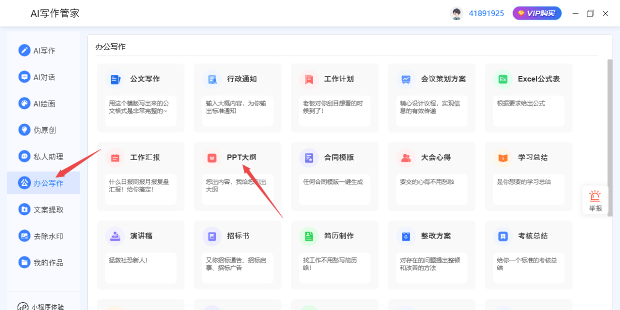Open the AI绘画 palette icon

24,103
